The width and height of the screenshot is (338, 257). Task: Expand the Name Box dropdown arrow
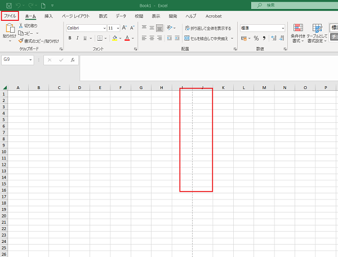(x=30, y=59)
